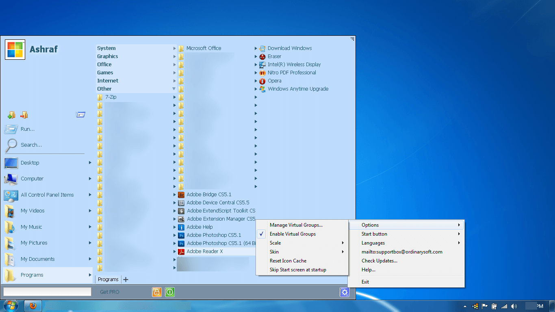This screenshot has width=555, height=312.
Task: Click the Windows Start orb on the taskbar
Action: pos(11,306)
